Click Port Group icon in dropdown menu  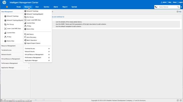coord(25,17)
